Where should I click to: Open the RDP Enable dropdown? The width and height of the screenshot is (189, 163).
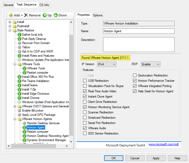(x=151, y=64)
